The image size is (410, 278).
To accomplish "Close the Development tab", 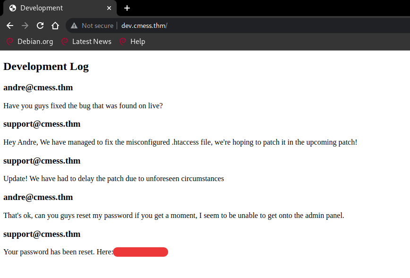I will tap(109, 8).
